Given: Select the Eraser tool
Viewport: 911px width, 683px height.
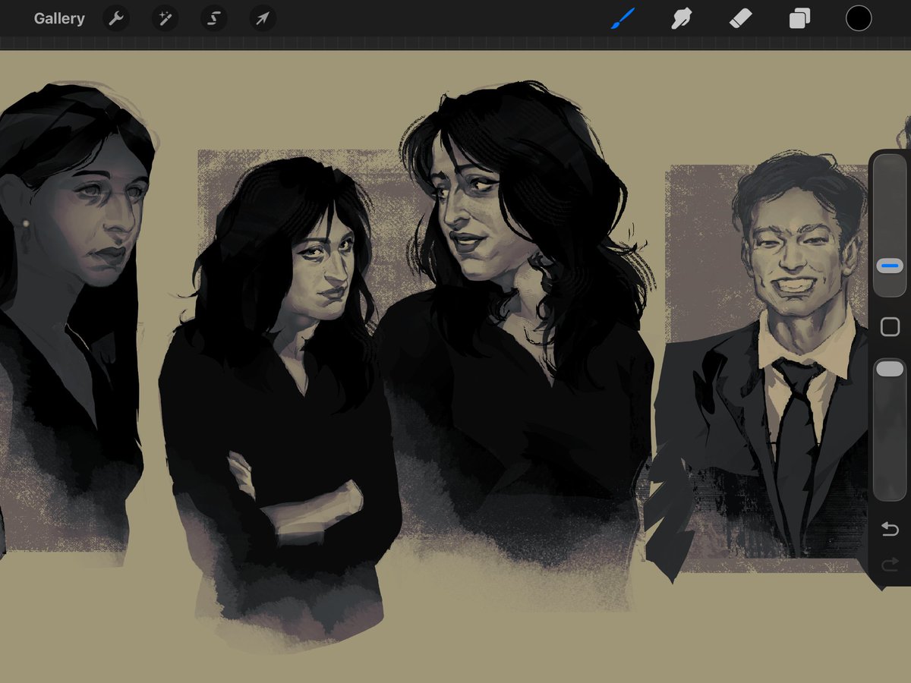Looking at the screenshot, I should [x=740, y=18].
